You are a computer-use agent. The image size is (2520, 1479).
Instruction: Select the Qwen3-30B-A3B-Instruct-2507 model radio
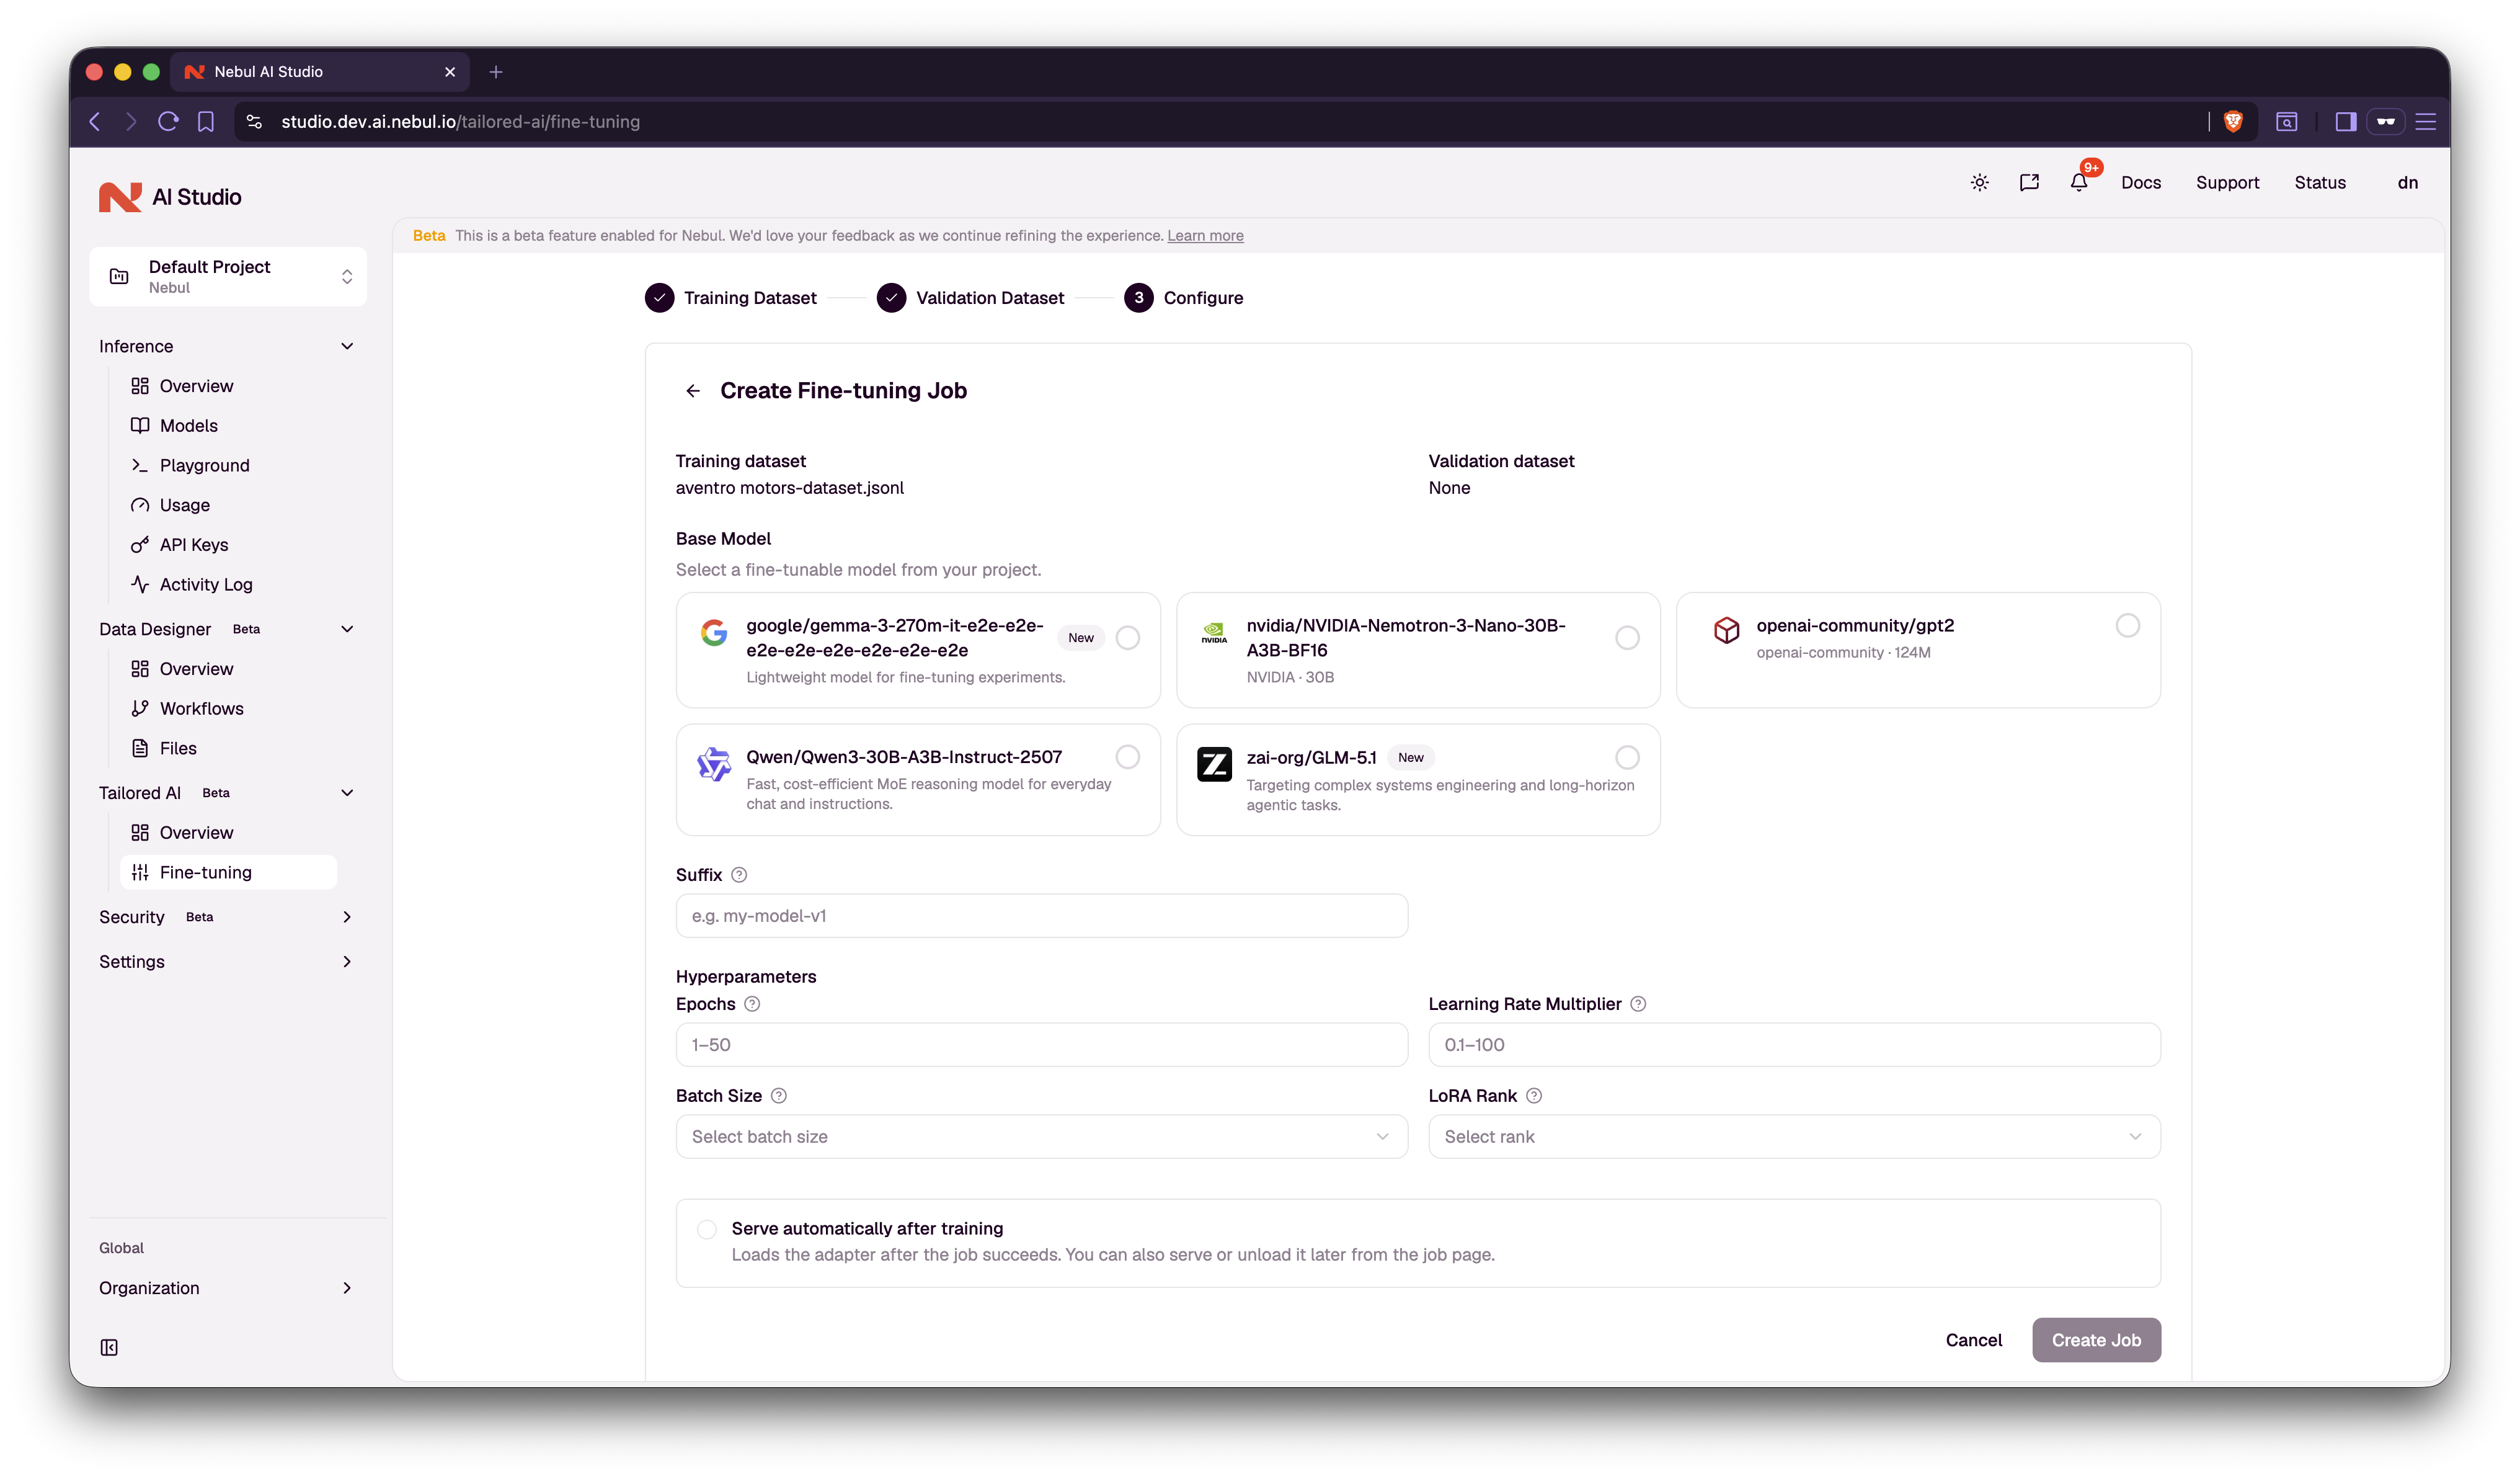(1127, 756)
